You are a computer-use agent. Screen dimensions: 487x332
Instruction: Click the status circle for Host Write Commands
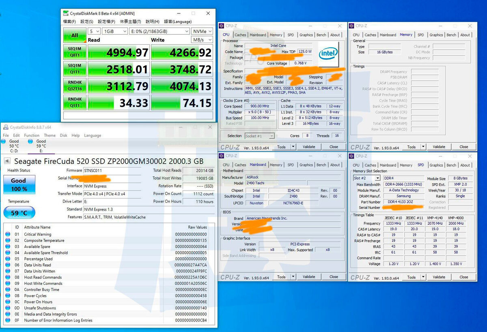pos(8,283)
